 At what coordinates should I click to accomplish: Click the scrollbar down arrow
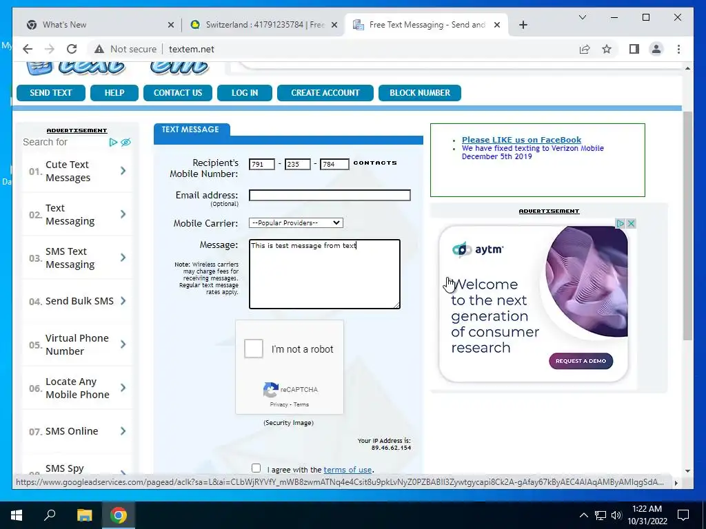point(687,471)
